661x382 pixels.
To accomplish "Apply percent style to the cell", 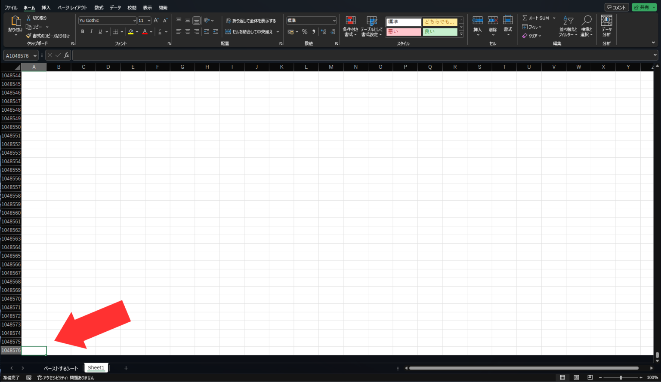I will pyautogui.click(x=304, y=31).
